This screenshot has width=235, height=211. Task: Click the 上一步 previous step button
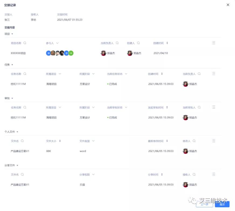205,205
